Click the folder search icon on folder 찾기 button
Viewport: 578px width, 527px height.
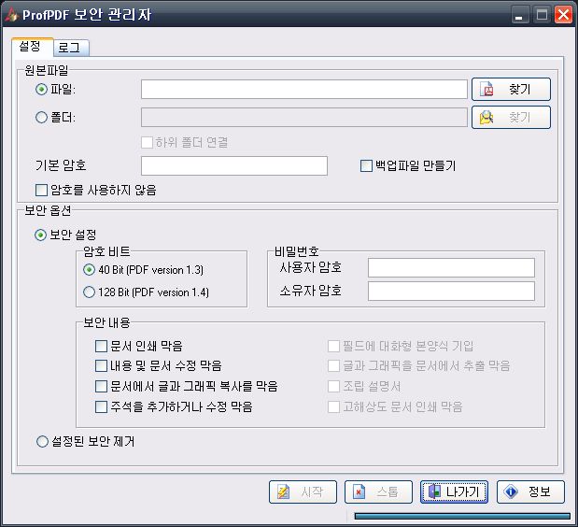(x=486, y=118)
